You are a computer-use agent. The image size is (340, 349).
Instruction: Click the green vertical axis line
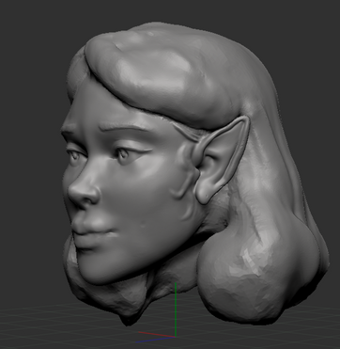[176, 309]
